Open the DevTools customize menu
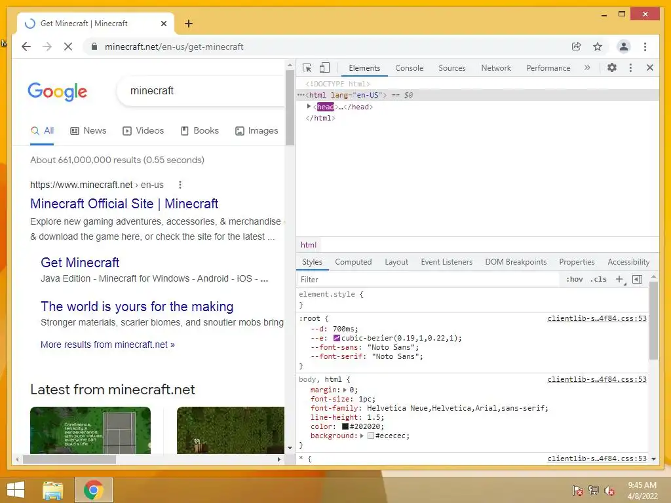 coord(630,67)
